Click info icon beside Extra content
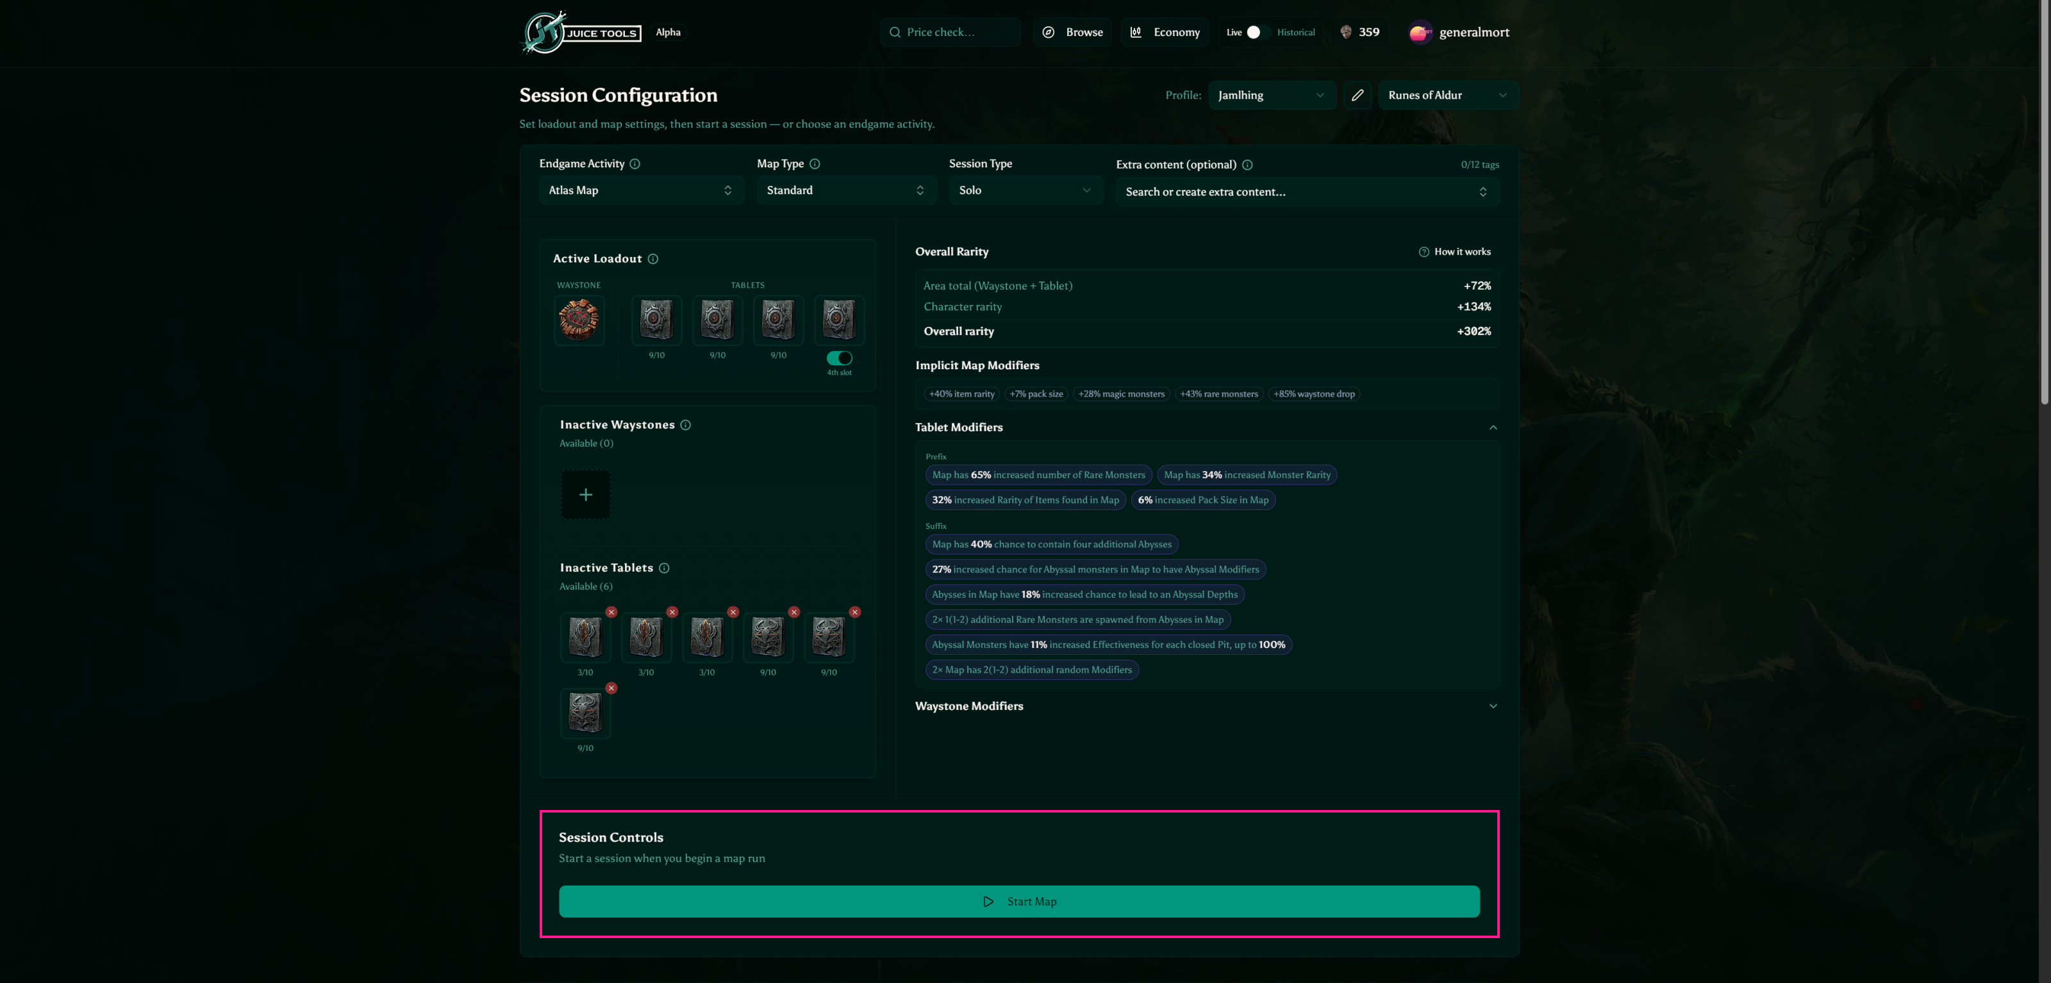This screenshot has width=2051, height=983. tap(1248, 165)
